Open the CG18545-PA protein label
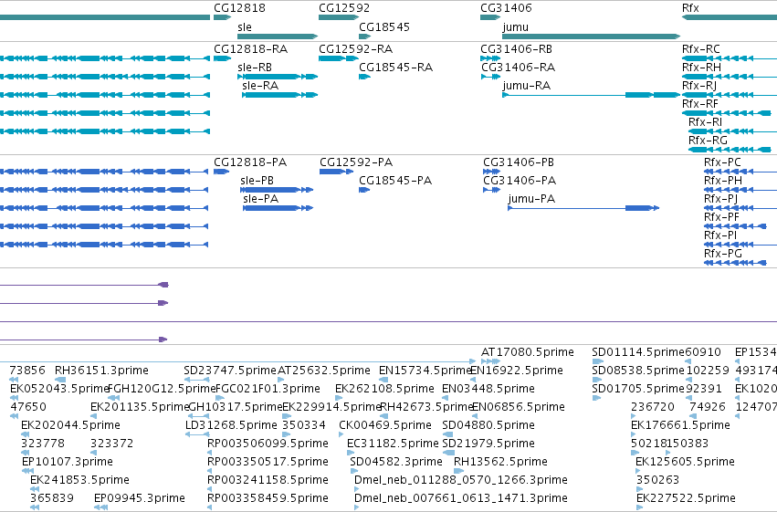The image size is (777, 512). pos(395,181)
